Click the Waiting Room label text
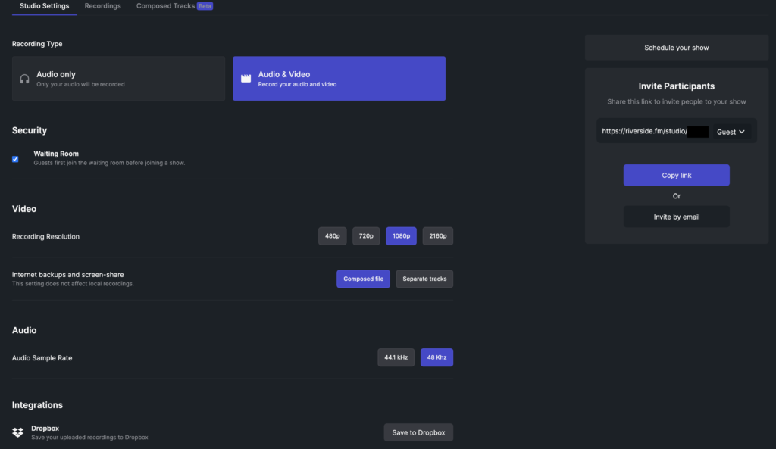Viewport: 776px width, 449px height. tap(56, 153)
